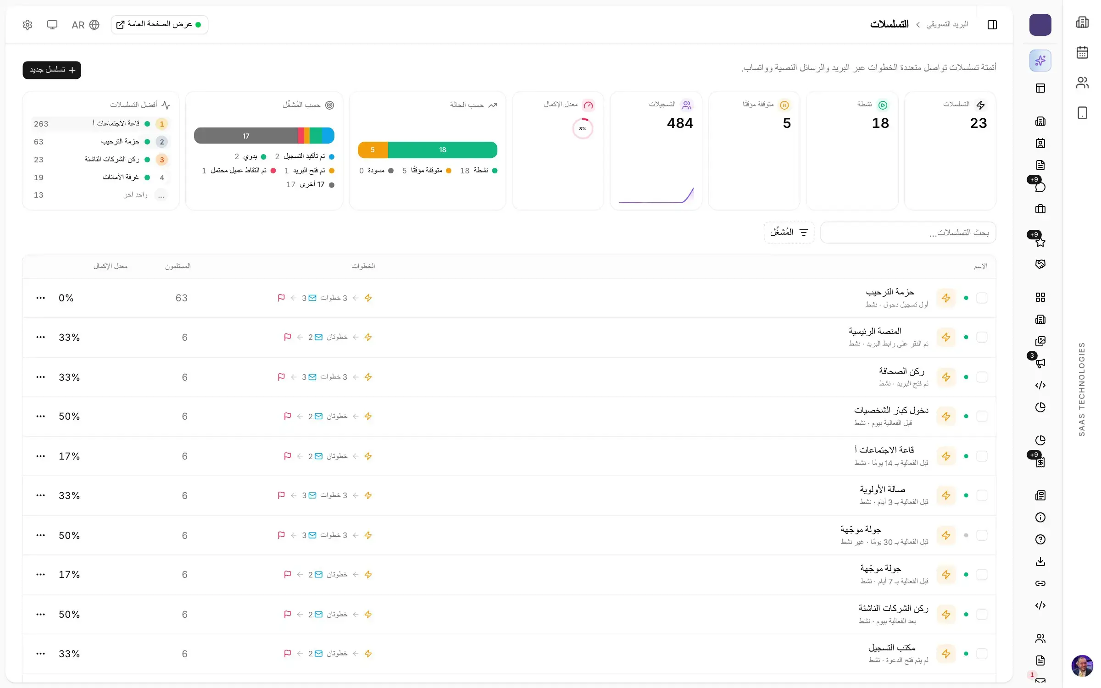
Task: Open top sequence حزمة الترحيب ranked 2
Action: click(x=100, y=142)
